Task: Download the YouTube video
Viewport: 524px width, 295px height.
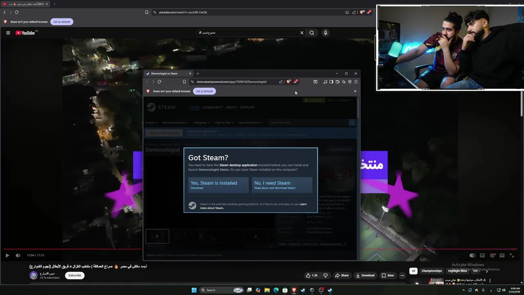Action: [365, 275]
